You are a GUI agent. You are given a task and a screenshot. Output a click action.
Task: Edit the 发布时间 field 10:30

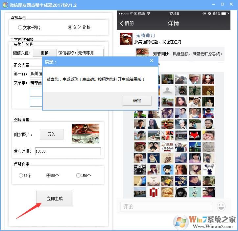68,151
